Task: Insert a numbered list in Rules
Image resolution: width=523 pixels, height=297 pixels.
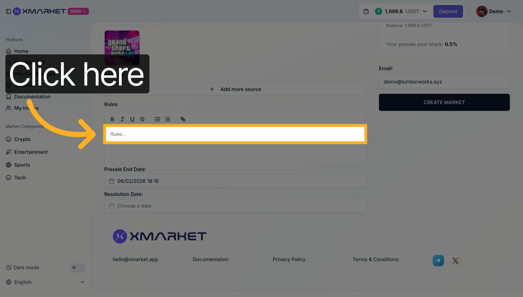Action: (158, 119)
